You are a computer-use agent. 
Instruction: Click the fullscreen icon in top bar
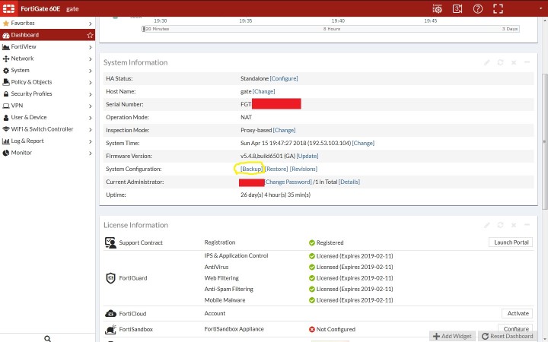tap(498, 8)
